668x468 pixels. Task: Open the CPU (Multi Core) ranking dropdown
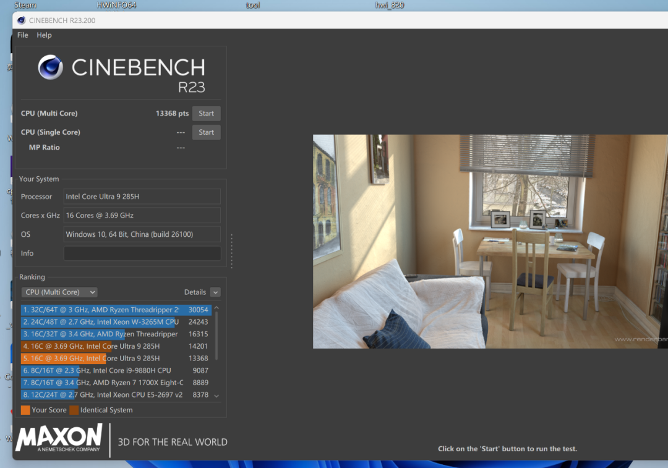59,292
